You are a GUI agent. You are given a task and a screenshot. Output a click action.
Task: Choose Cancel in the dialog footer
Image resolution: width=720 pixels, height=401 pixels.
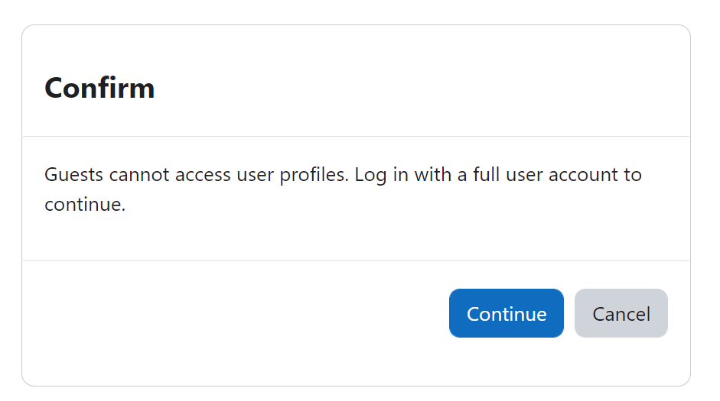coord(621,313)
